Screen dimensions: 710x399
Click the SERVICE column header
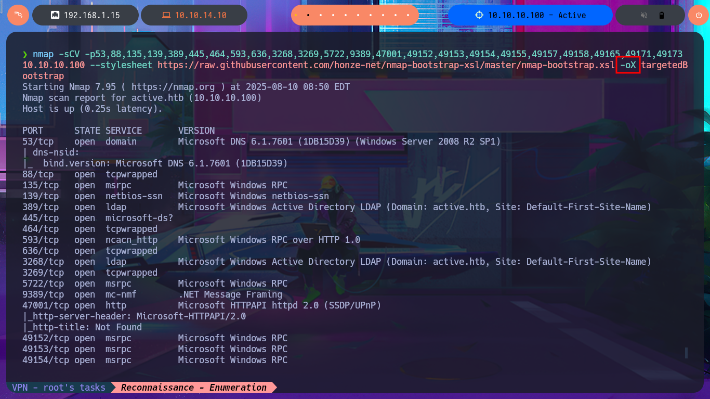124,131
